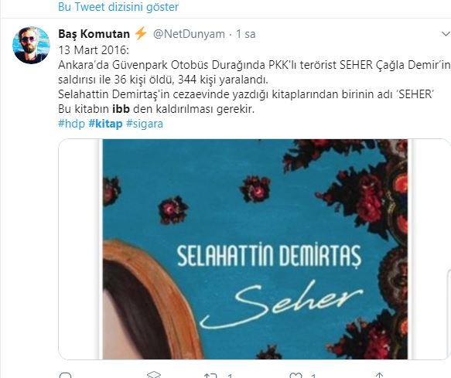The height and width of the screenshot is (378, 451).
Task: Open the #kitap hashtag
Action: (x=105, y=124)
